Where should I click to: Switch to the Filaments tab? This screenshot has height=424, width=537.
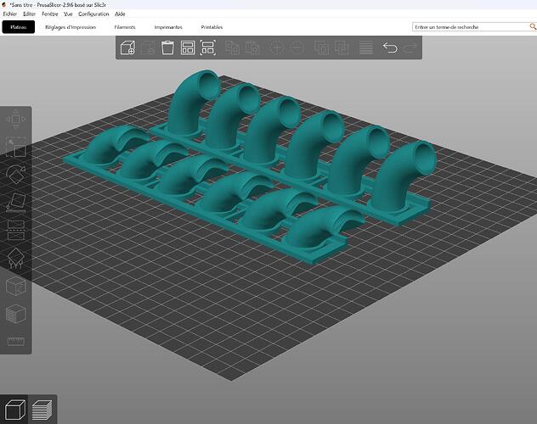click(125, 27)
